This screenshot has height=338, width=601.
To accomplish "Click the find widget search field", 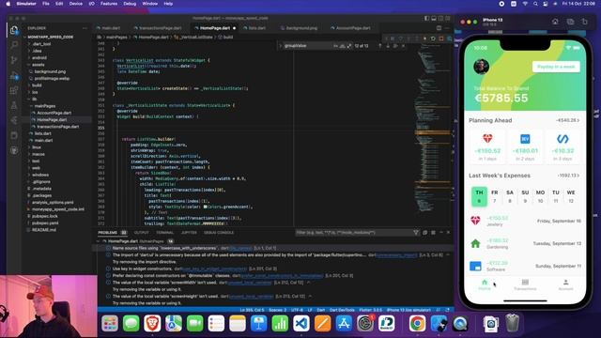I will coord(308,46).
